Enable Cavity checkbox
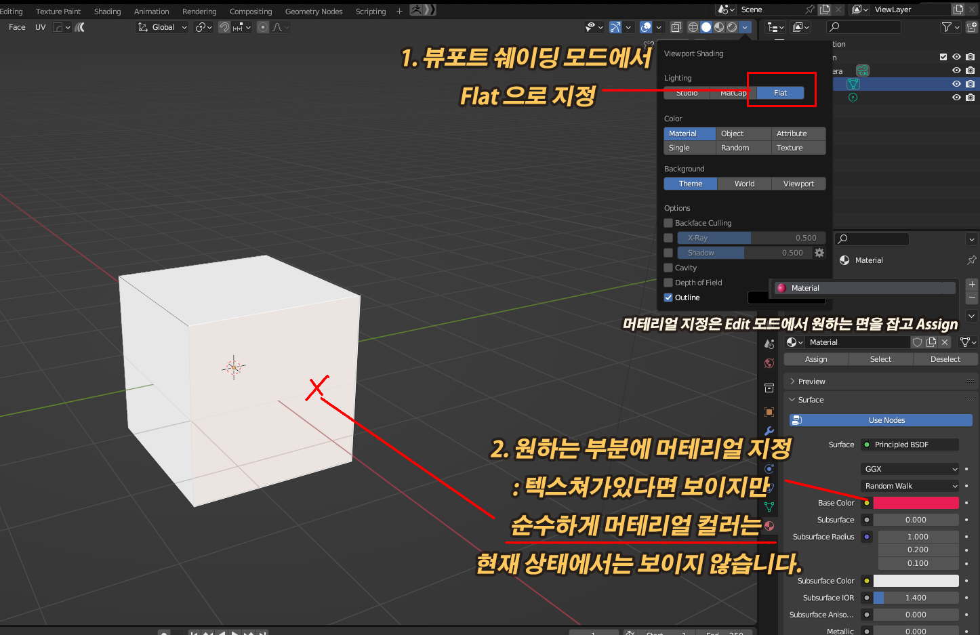980x635 pixels. (668, 268)
